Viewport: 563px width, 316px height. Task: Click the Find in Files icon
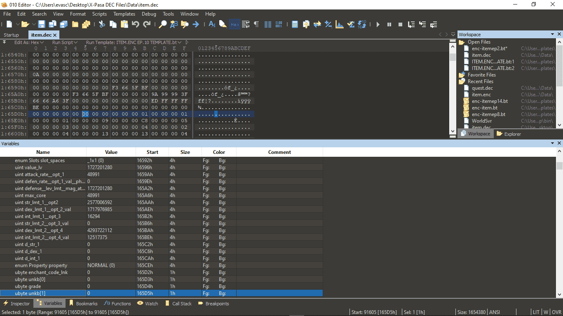pos(185,24)
